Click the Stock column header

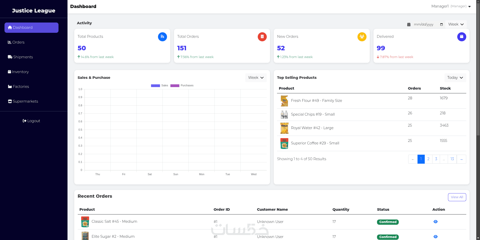pos(445,88)
